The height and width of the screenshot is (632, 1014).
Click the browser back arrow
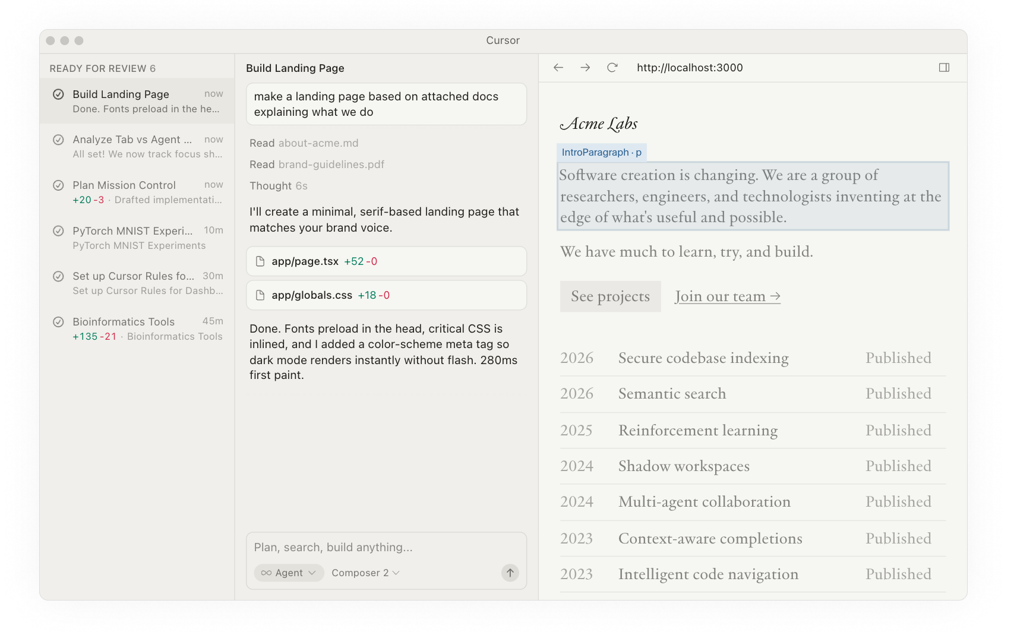(558, 68)
